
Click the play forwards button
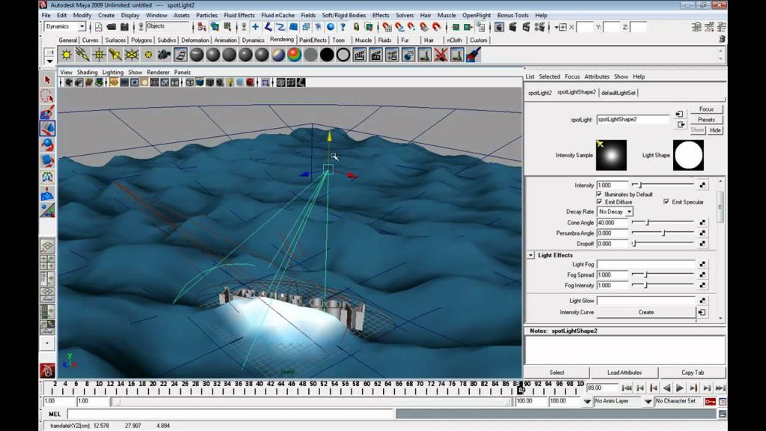click(x=679, y=388)
